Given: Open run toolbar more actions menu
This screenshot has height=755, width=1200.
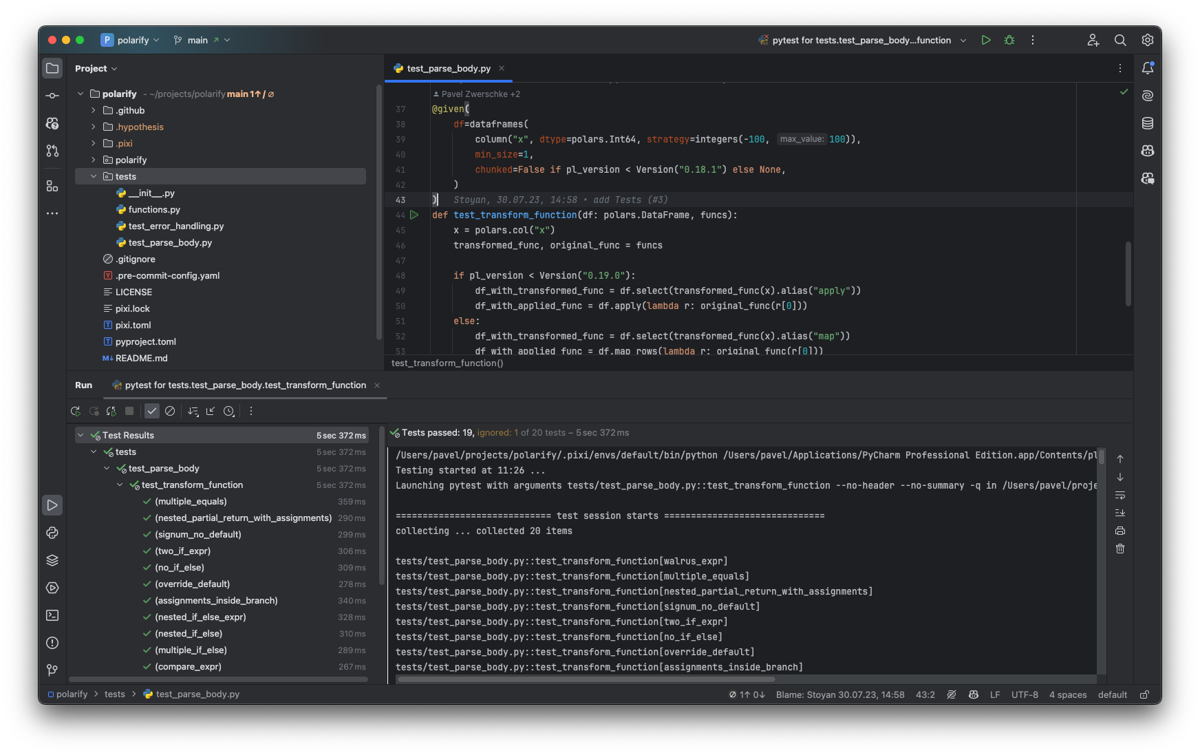Looking at the screenshot, I should click(x=251, y=411).
